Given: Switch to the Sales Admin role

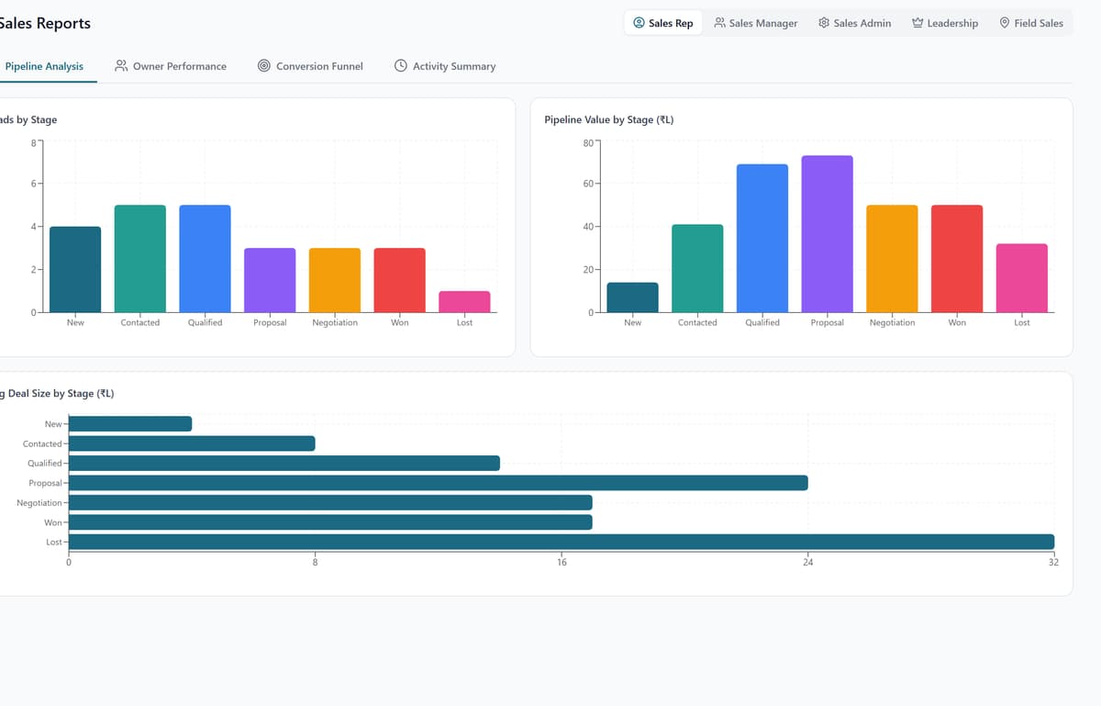Looking at the screenshot, I should coord(855,23).
